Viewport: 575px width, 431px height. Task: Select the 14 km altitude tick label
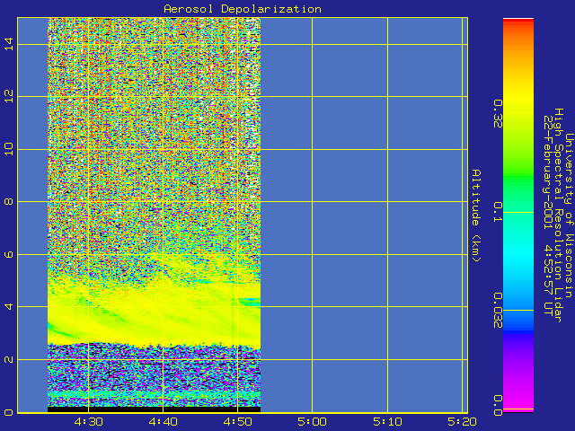pos(10,44)
